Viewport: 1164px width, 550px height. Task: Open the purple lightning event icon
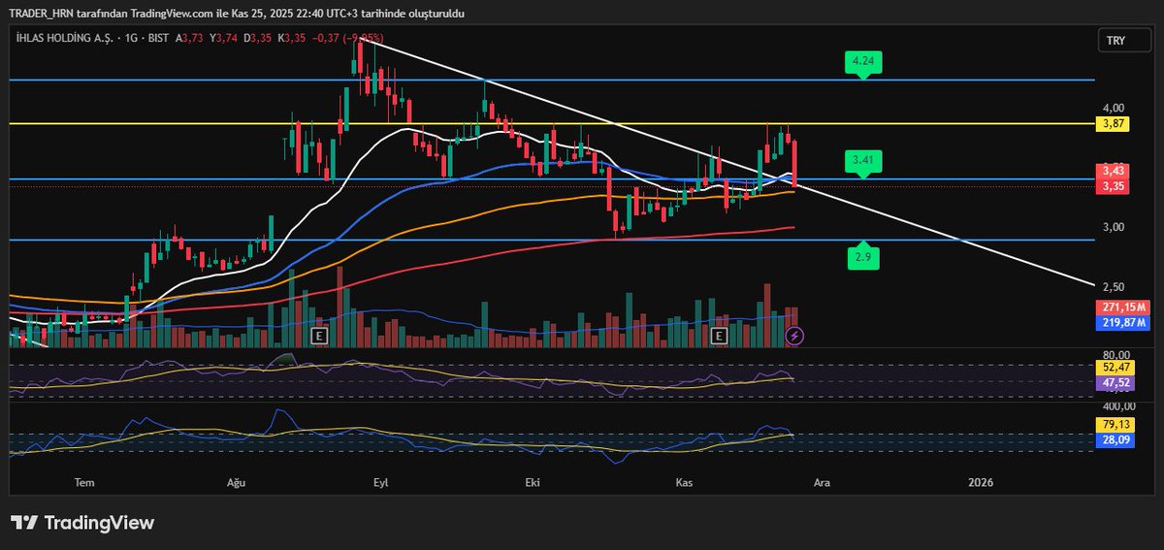click(x=794, y=336)
